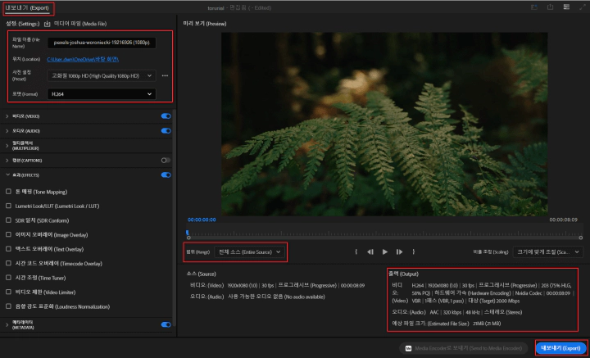Check the Image Overlay checkbox
Screen dimensions: 590x358
coord(8,234)
